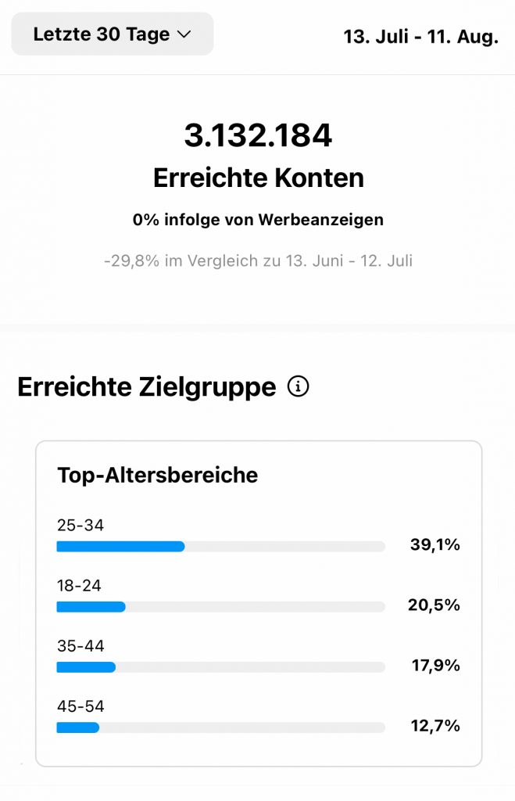Open the Letzte 30 Tage dropdown
The height and width of the screenshot is (801, 515).
pyautogui.click(x=112, y=34)
